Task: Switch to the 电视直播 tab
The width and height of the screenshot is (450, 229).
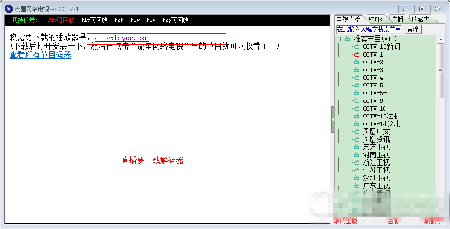Action: click(x=348, y=19)
